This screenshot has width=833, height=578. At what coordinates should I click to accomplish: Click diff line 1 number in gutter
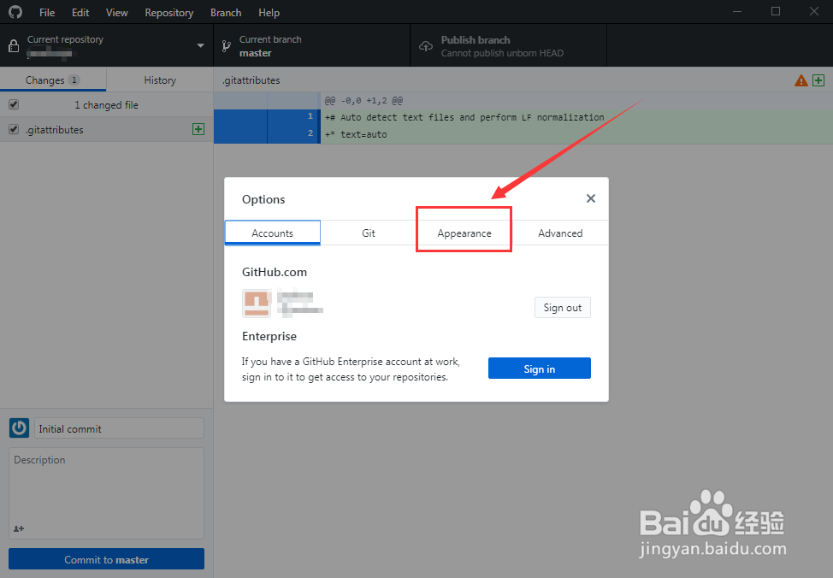click(x=310, y=115)
